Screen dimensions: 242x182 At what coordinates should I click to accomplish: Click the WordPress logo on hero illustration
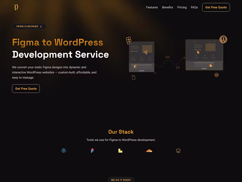pos(223,39)
